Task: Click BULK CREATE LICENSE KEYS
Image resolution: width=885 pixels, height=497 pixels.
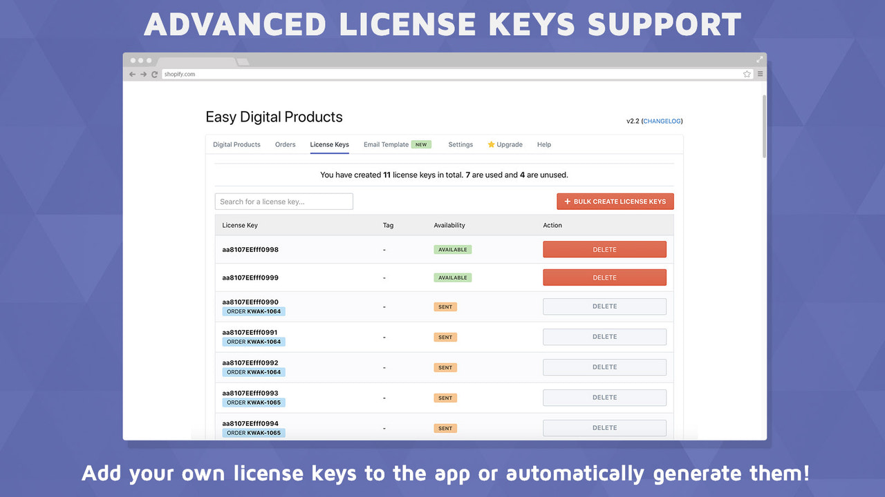Action: coord(615,201)
